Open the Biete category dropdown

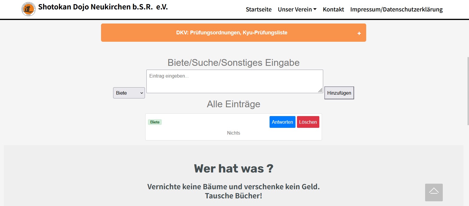(129, 93)
